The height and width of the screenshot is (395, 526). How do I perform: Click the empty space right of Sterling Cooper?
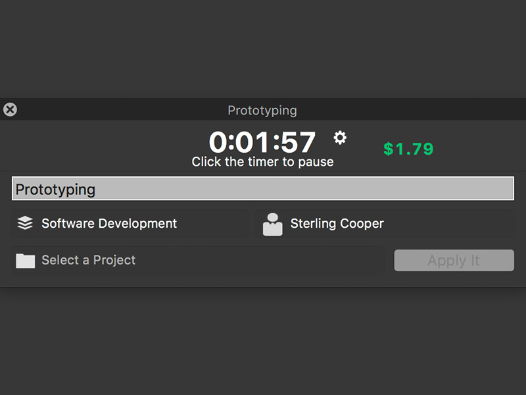[454, 224]
